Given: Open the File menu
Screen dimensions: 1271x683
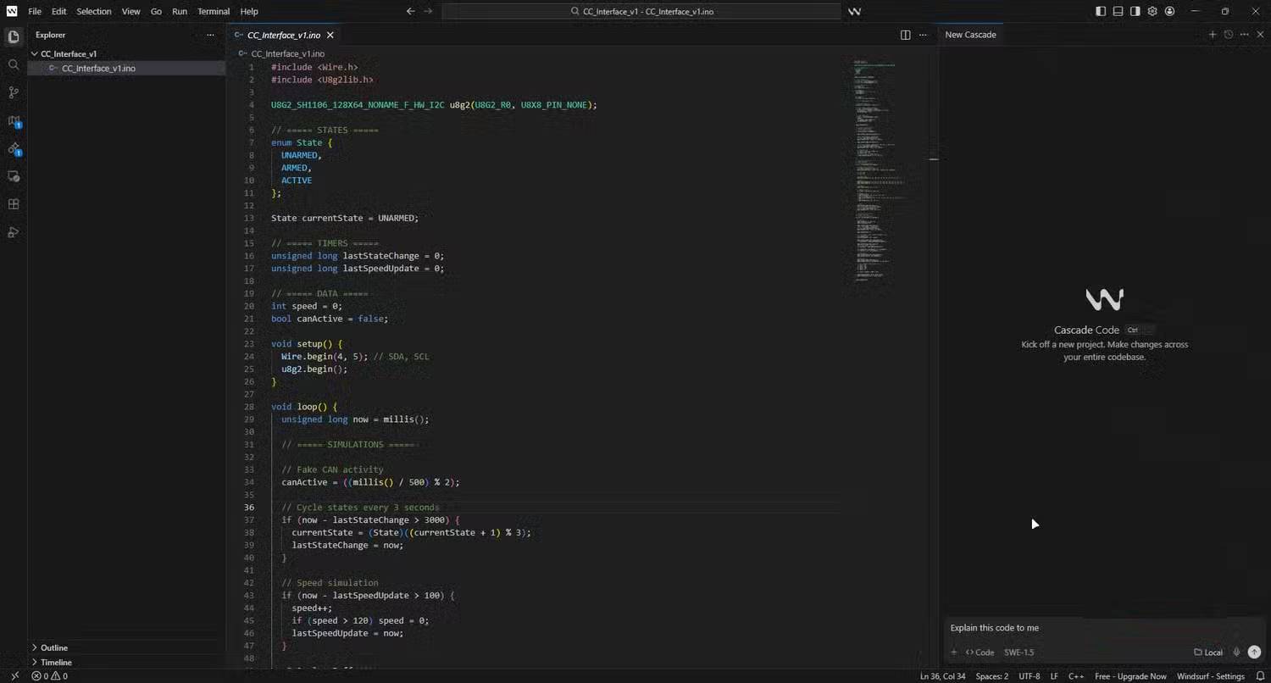Looking at the screenshot, I should 35,11.
